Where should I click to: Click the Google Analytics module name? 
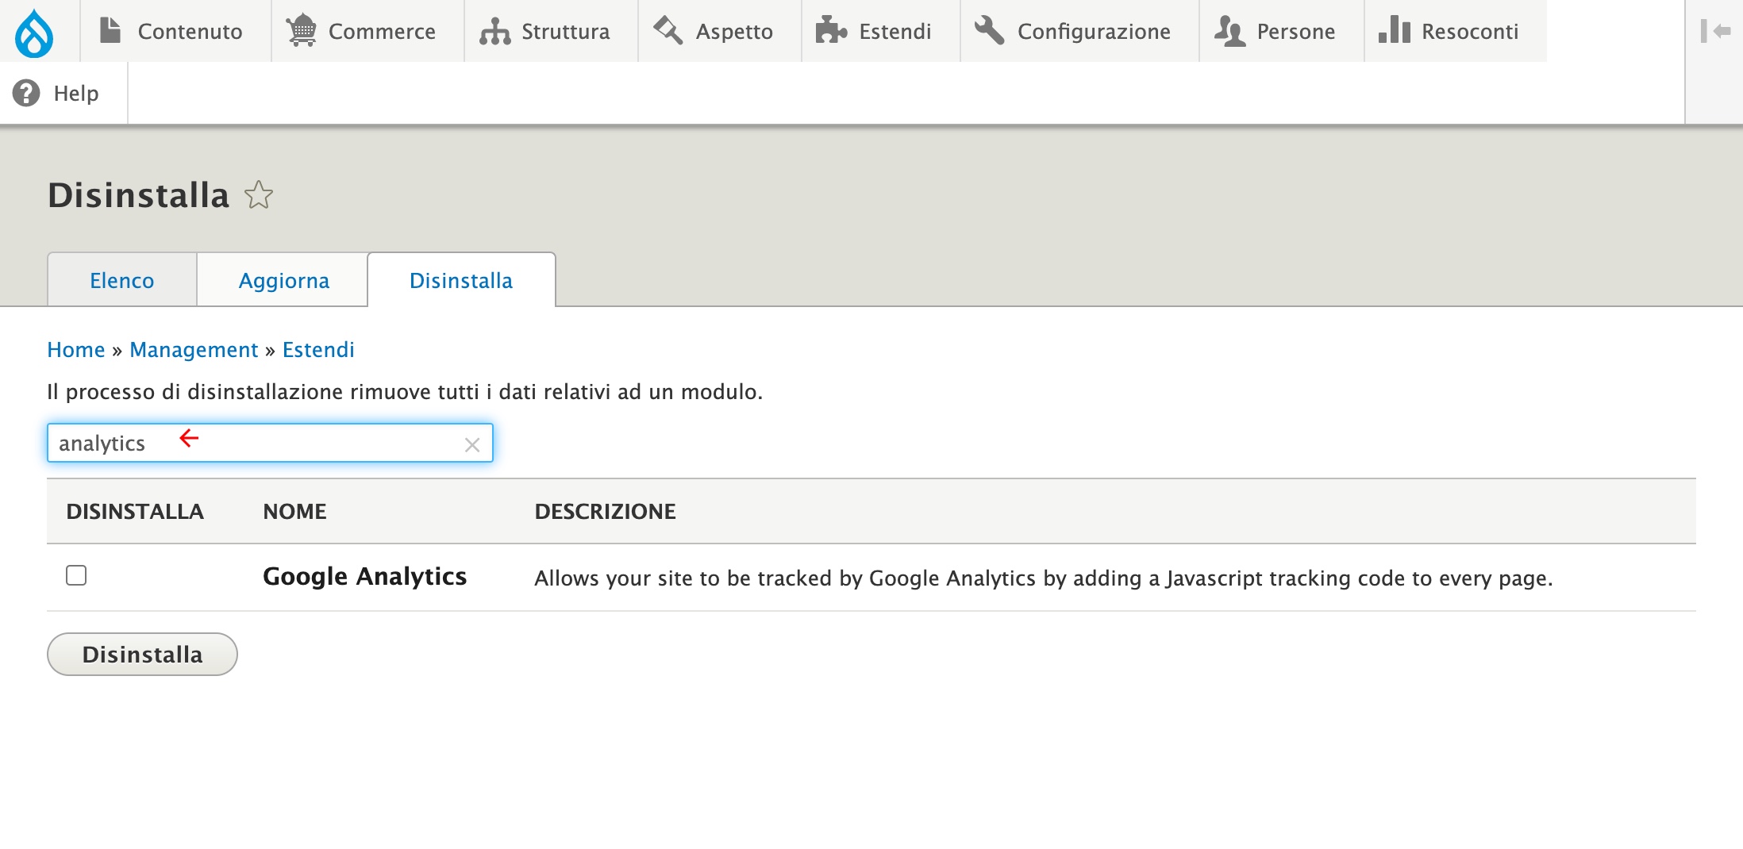coord(364,576)
